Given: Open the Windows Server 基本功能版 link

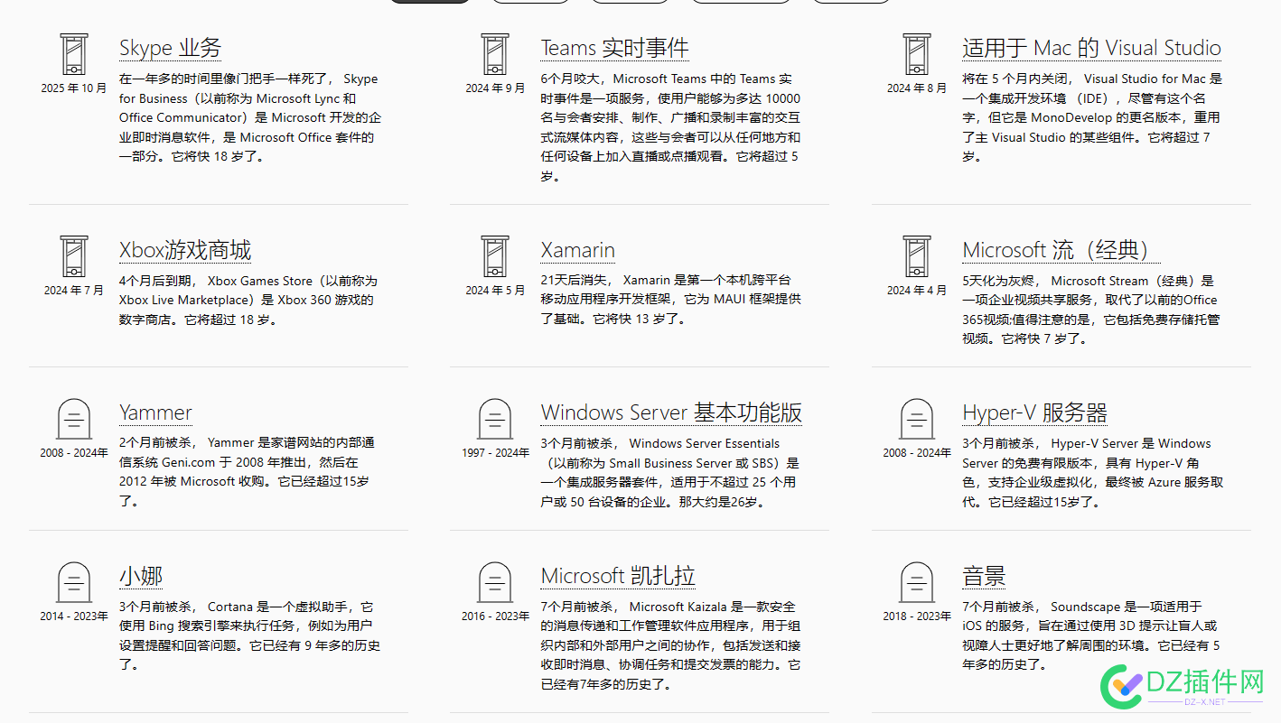Looking at the screenshot, I should [671, 413].
